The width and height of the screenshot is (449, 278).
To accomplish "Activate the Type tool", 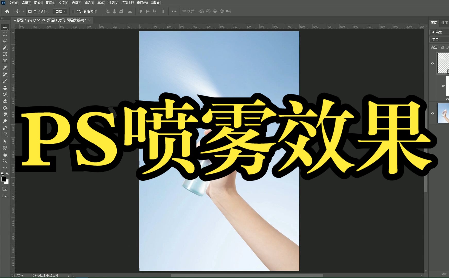I will coord(5,134).
